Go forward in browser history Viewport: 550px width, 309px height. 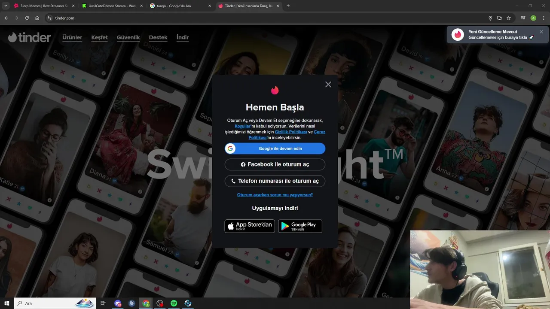(16, 18)
